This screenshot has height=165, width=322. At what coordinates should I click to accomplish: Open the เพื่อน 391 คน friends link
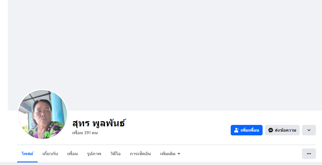pyautogui.click(x=85, y=133)
